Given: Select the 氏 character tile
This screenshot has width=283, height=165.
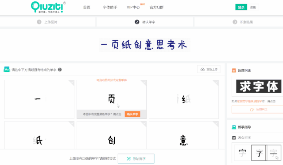Looking at the screenshot, I should click(x=39, y=135).
